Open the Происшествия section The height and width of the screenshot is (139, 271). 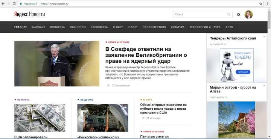tap(154, 27)
